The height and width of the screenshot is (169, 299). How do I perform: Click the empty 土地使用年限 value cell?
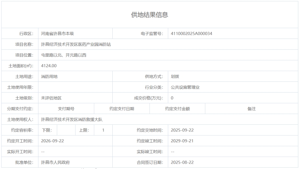click(x=75, y=88)
